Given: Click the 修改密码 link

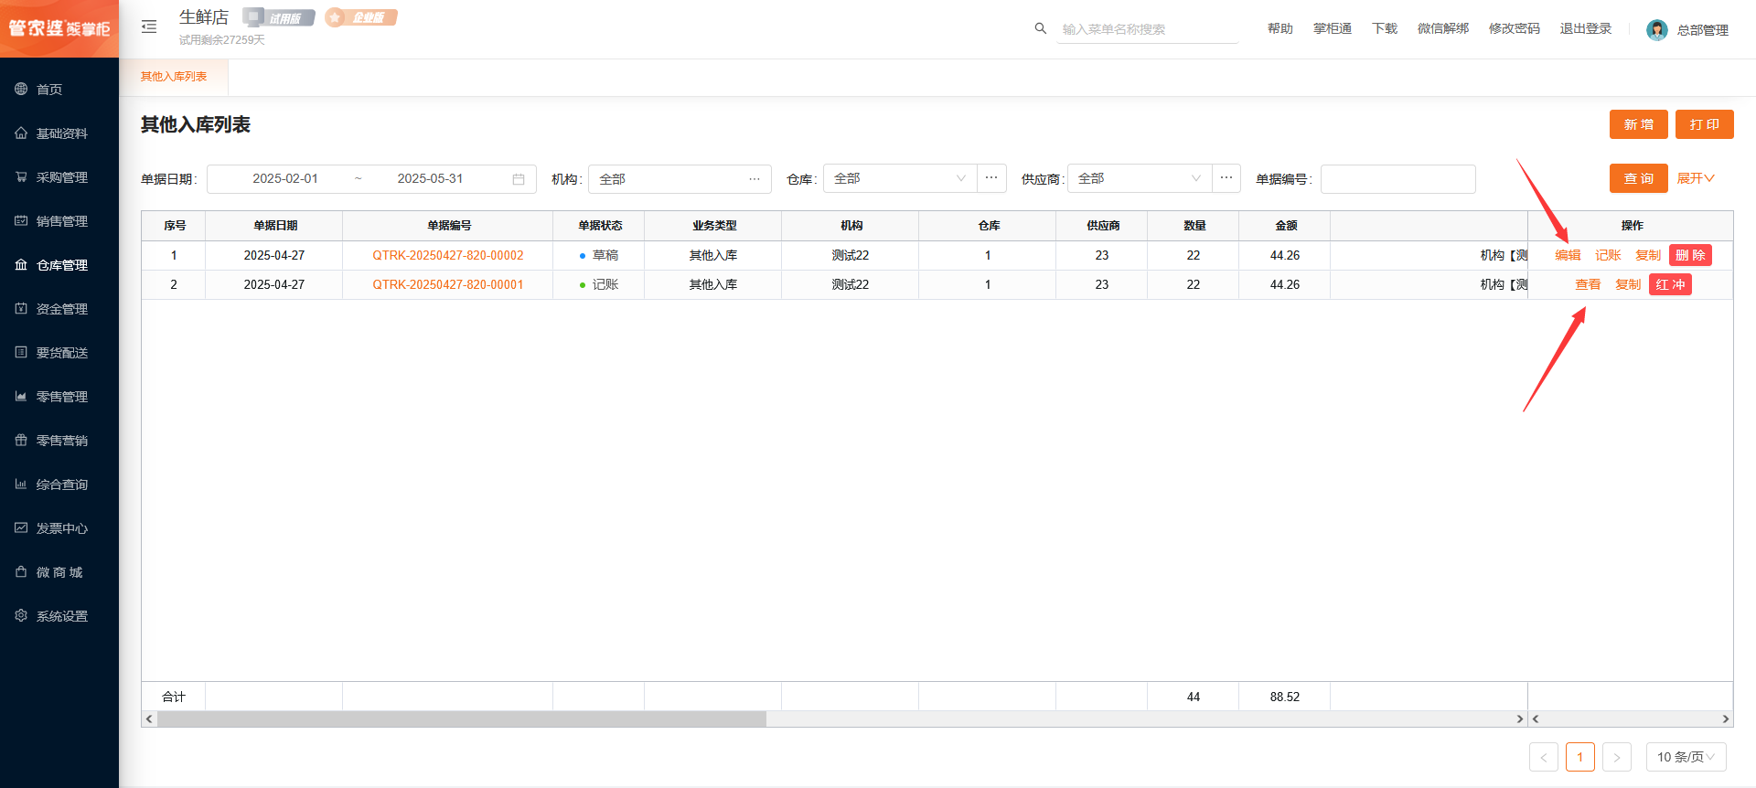Looking at the screenshot, I should [1515, 28].
